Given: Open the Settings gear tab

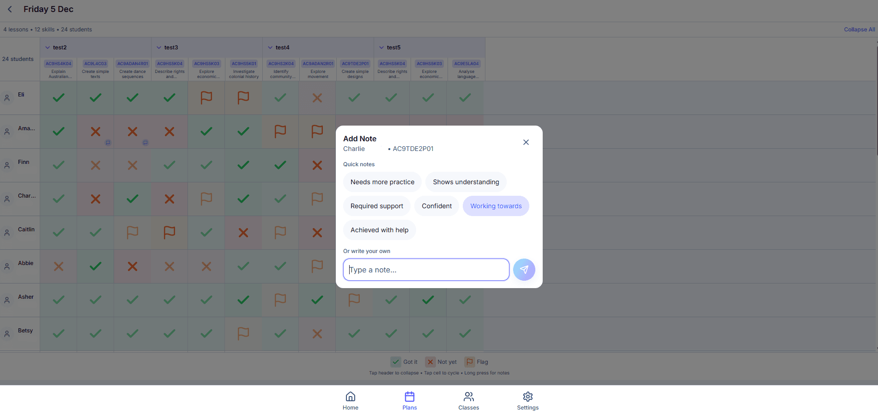Looking at the screenshot, I should tap(527, 397).
